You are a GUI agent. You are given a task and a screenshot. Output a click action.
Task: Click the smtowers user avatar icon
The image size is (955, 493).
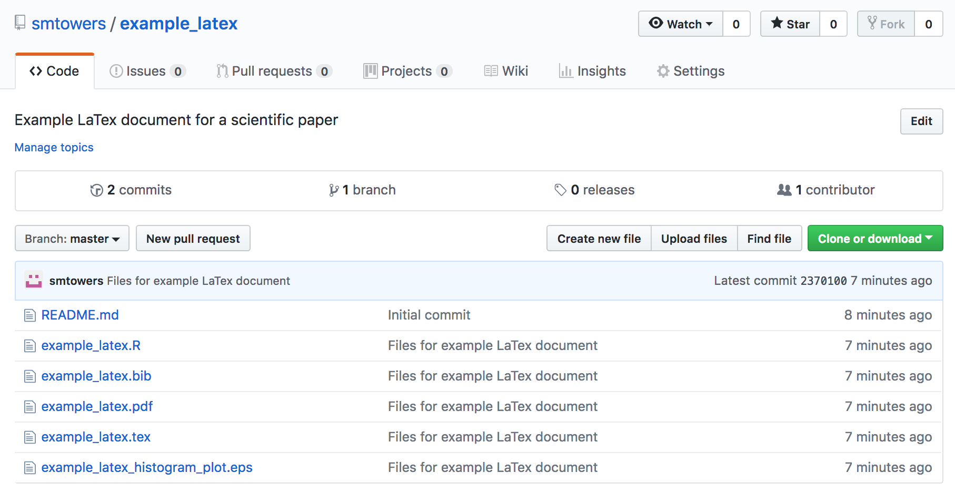tap(34, 281)
